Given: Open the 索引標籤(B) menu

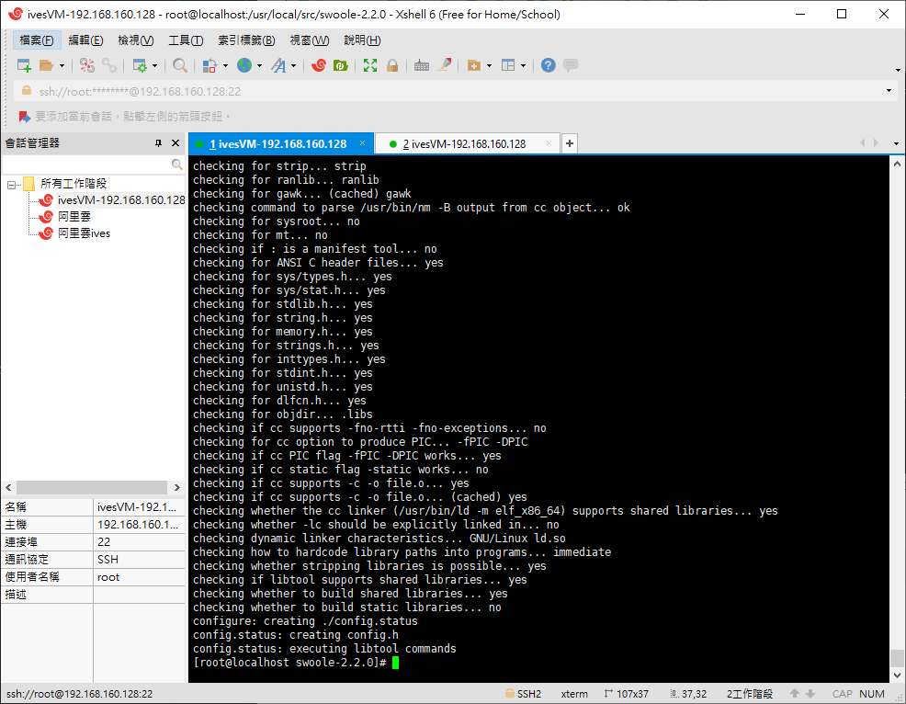Looking at the screenshot, I should point(246,40).
